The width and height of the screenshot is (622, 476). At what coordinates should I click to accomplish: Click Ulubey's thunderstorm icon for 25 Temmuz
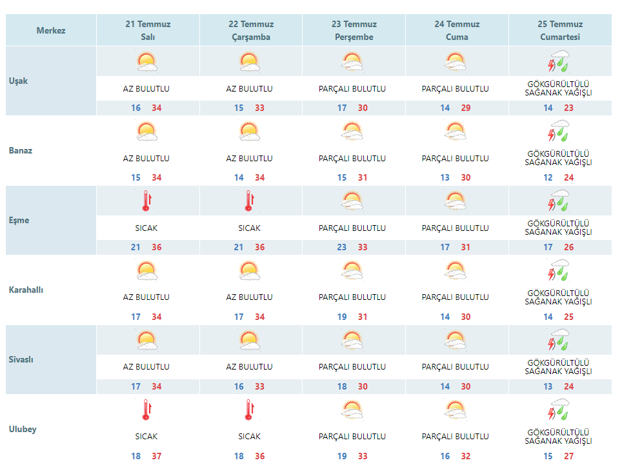[x=559, y=410]
